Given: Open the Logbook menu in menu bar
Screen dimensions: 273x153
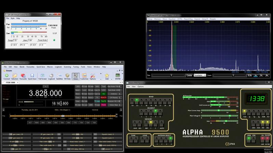Looking at the screenshot, I should tap(58, 67).
